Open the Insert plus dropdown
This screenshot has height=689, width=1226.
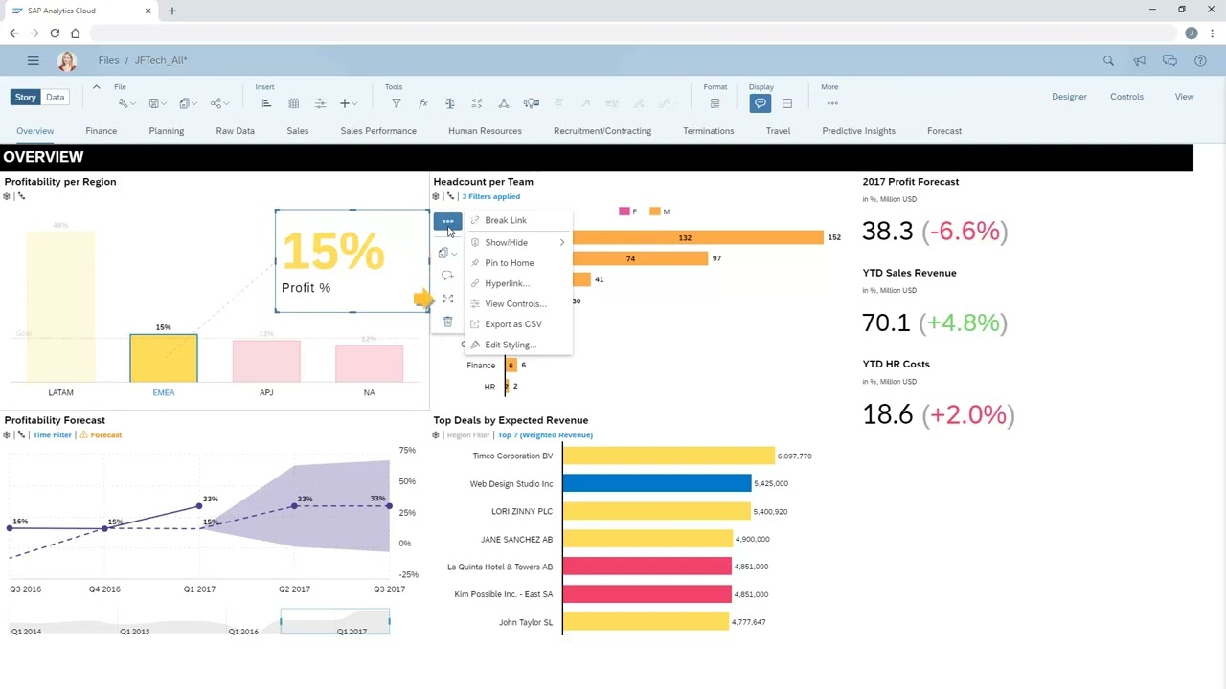point(349,103)
